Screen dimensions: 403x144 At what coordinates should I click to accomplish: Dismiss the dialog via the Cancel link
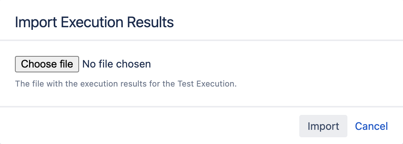point(371,126)
